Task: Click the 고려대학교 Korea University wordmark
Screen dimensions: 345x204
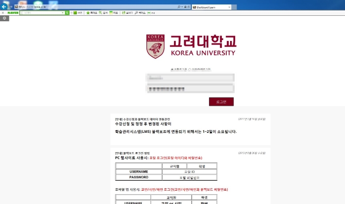Action: [203, 45]
